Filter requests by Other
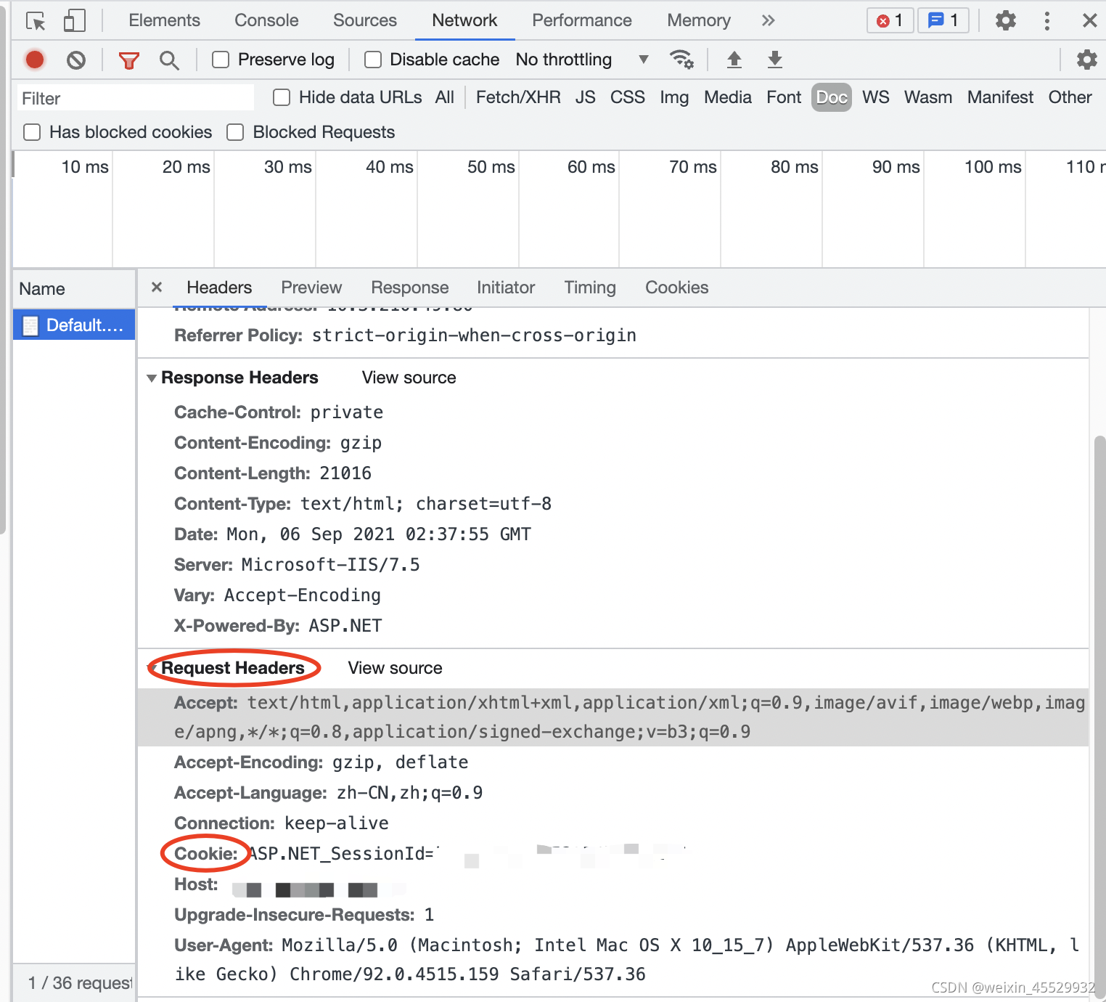The height and width of the screenshot is (1002, 1106). point(1070,97)
